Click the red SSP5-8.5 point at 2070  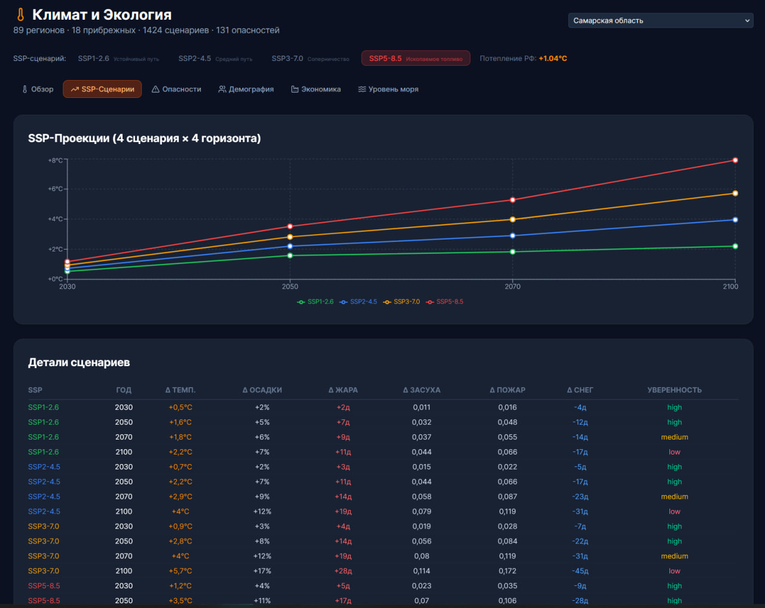513,200
